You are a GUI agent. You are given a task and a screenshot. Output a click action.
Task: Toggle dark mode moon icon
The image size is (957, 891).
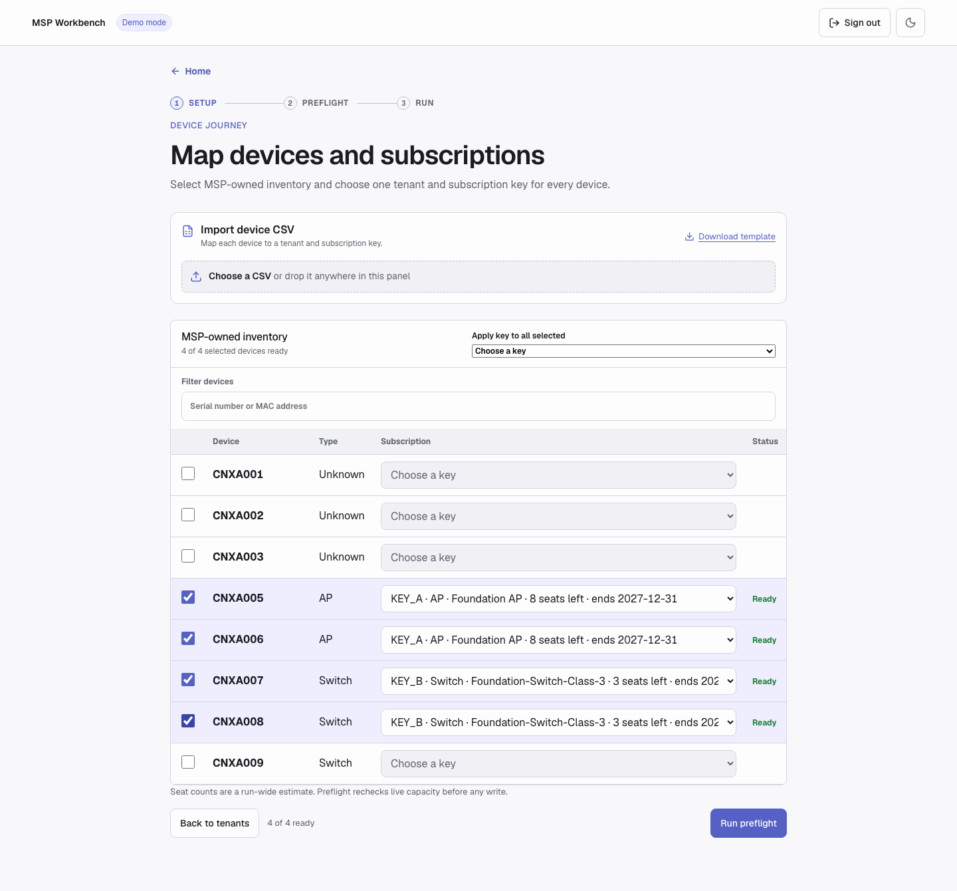910,23
